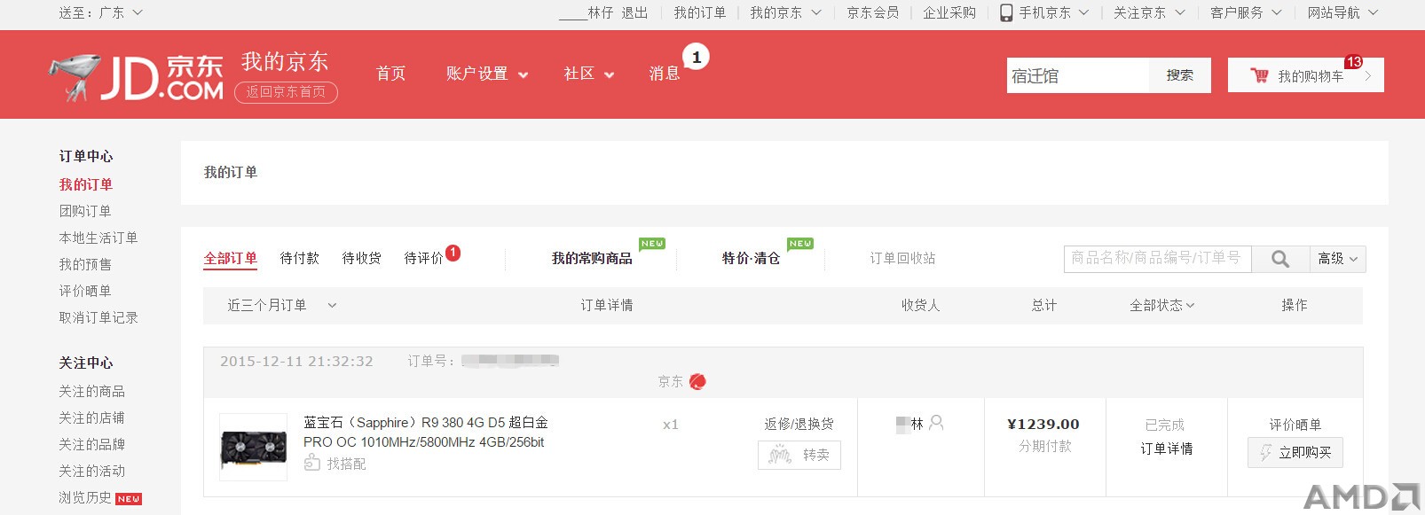Click the JD.COM logo

[x=136, y=77]
